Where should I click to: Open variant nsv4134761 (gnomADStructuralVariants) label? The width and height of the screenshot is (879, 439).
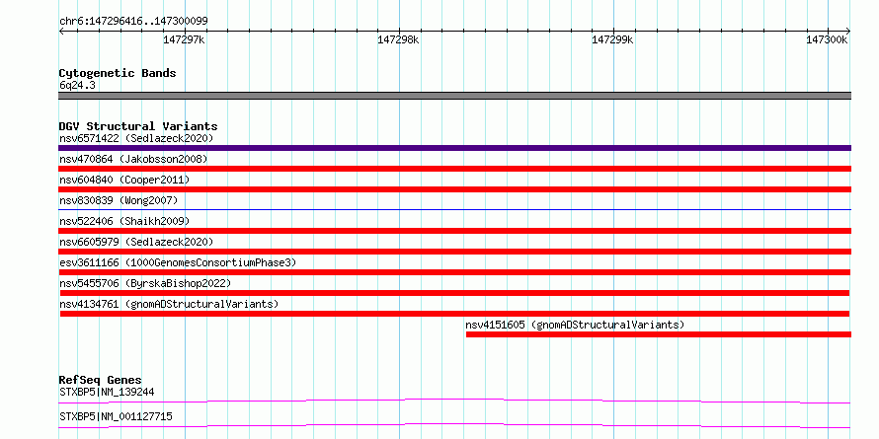[x=169, y=304]
